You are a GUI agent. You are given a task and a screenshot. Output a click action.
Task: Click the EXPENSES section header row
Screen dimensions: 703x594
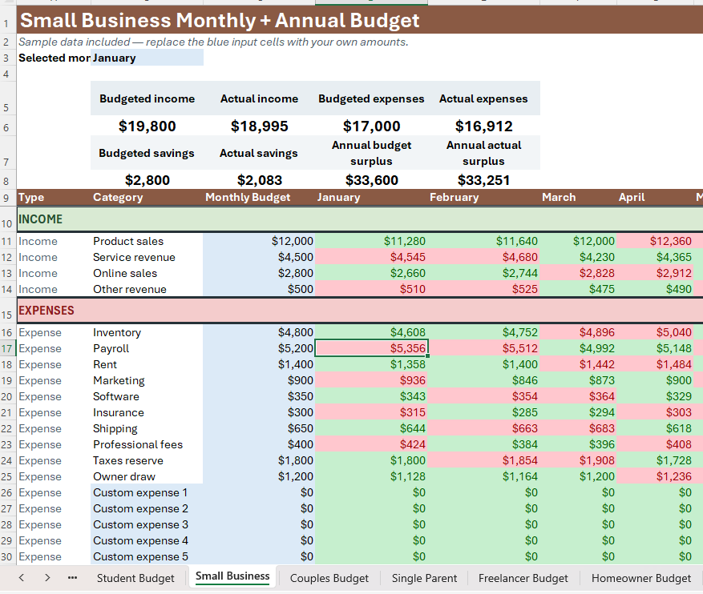click(x=360, y=311)
